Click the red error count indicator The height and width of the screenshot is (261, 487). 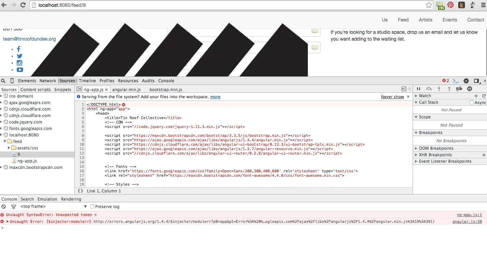pos(446,81)
